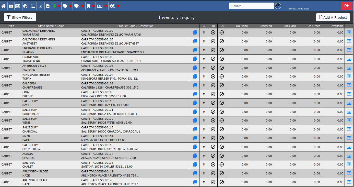This screenshot has height=187, width=354.
Task: Copy product CARPET-ACCESS-00102 using copy icon
Action: coord(195,32)
